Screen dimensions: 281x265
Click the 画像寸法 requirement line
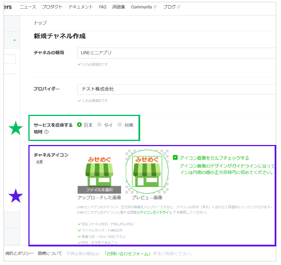tap(101, 237)
